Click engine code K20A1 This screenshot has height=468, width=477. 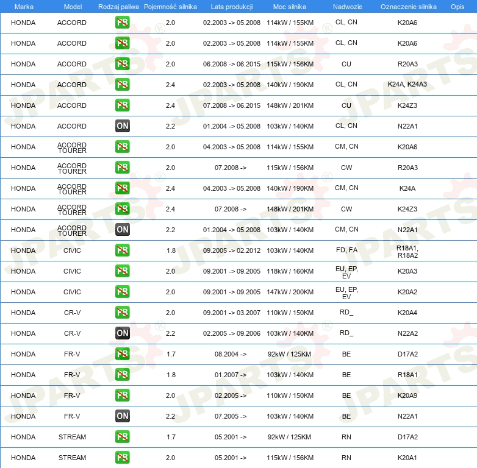(407, 458)
